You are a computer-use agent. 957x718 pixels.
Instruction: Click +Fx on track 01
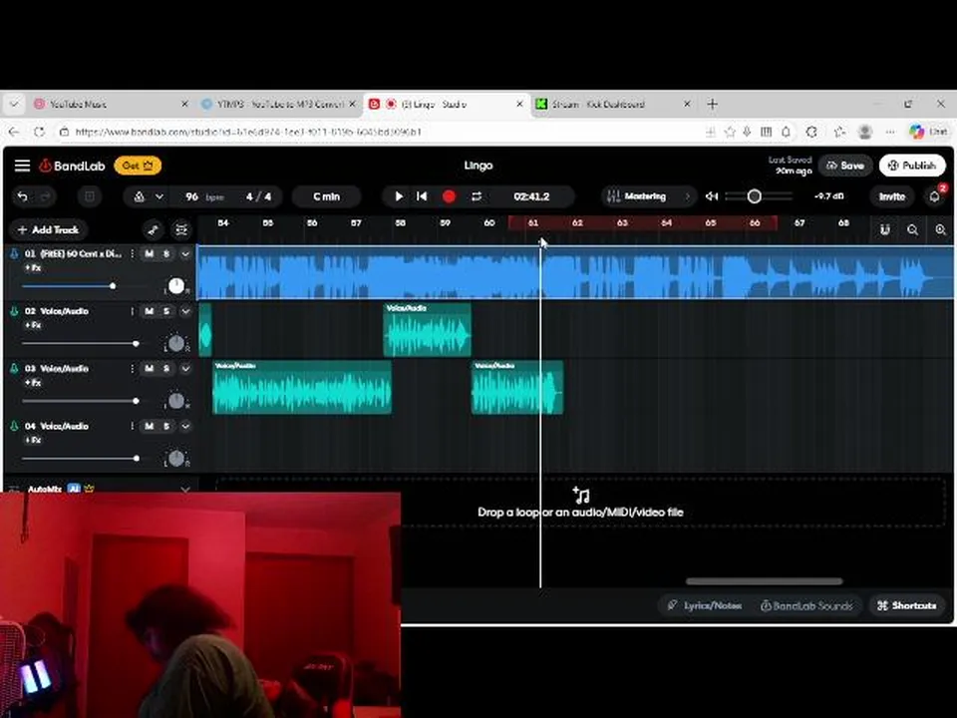[33, 268]
